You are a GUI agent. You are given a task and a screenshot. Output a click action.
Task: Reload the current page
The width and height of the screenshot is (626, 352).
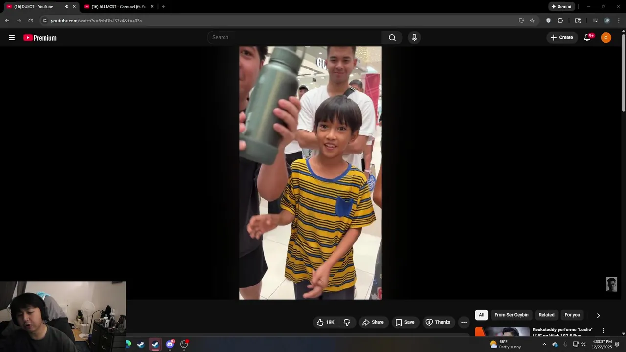(30, 21)
